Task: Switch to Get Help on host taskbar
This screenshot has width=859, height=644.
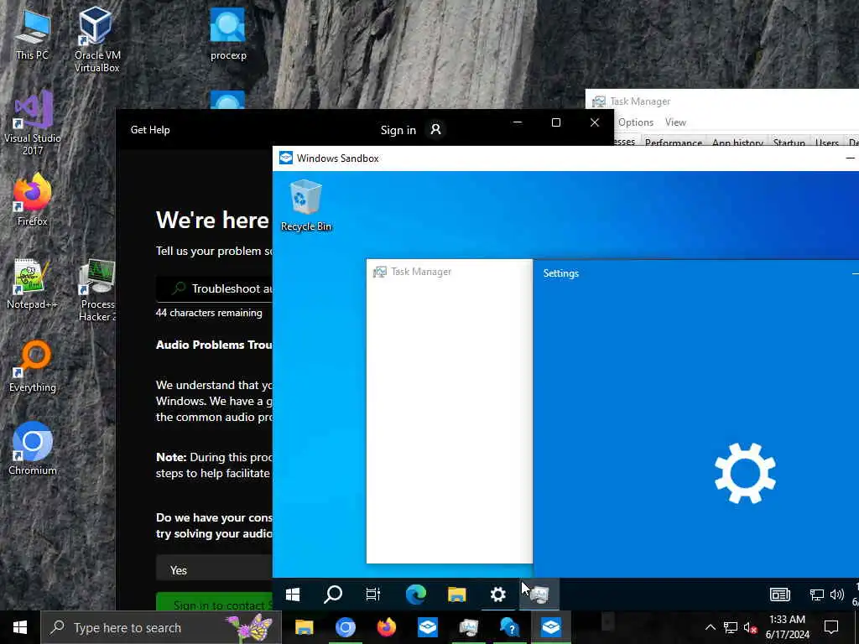Action: (x=509, y=627)
